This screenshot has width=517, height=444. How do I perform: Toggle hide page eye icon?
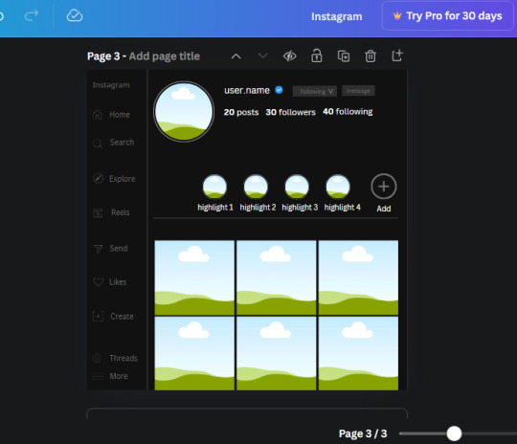(x=290, y=56)
